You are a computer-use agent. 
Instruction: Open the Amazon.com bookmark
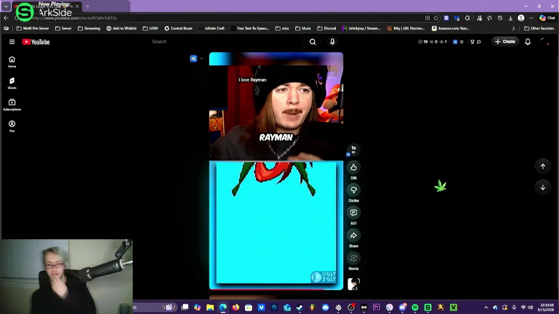450,28
